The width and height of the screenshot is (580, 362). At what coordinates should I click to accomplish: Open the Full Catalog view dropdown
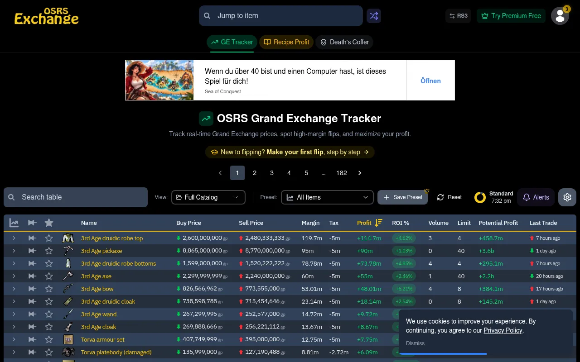click(x=208, y=197)
